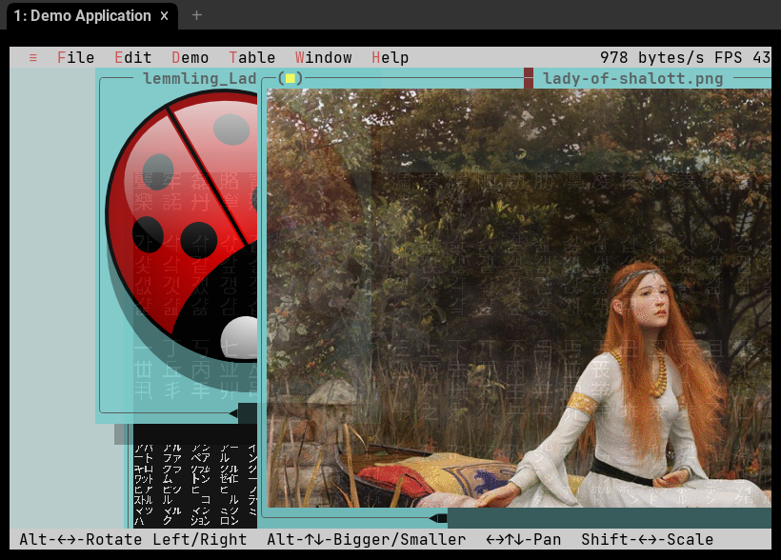Close the lady-of-shalott.png window with yellow box
781x560 pixels.
point(290,78)
